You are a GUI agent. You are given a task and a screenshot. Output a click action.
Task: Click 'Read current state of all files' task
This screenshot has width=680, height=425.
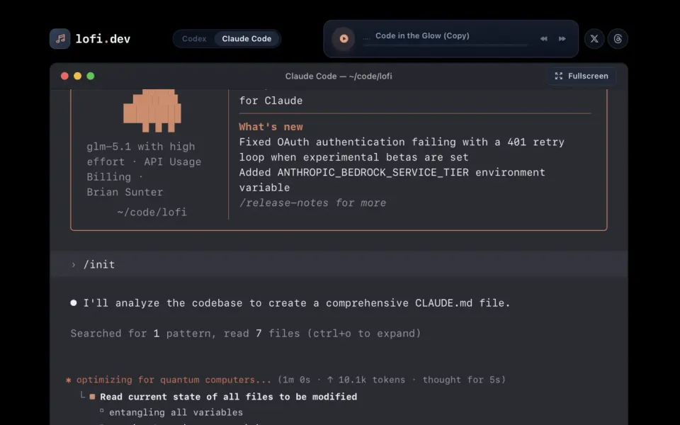coord(229,397)
